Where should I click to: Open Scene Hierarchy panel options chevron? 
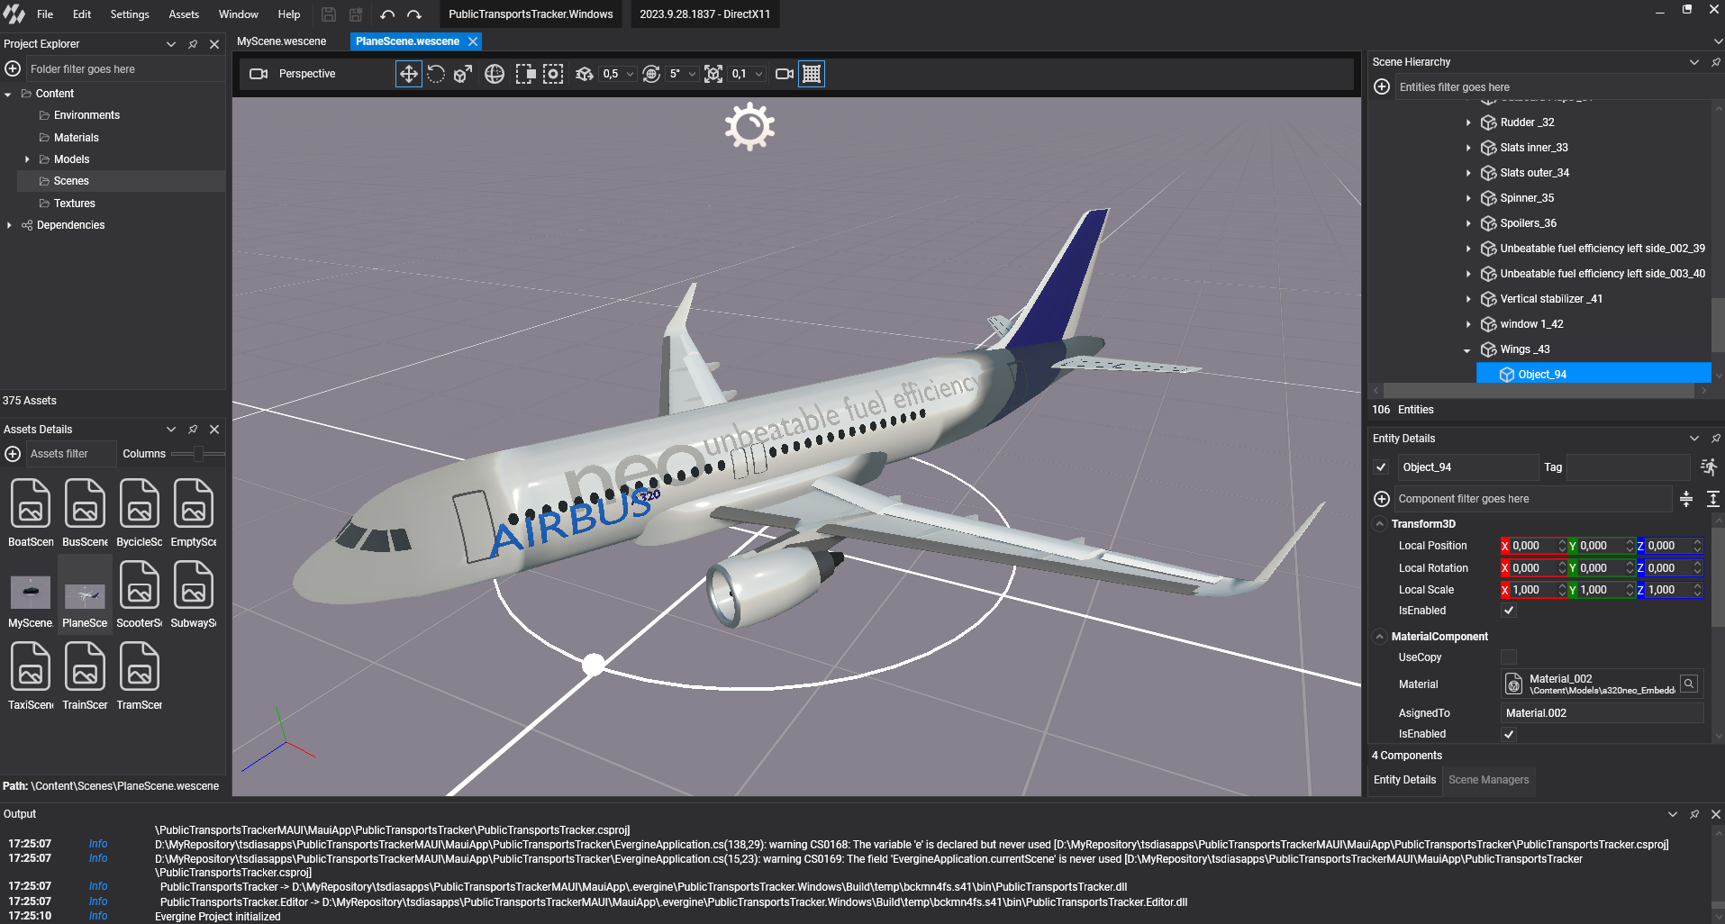pyautogui.click(x=1693, y=62)
